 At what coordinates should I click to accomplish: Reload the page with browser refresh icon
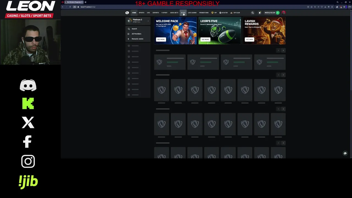coord(70,7)
